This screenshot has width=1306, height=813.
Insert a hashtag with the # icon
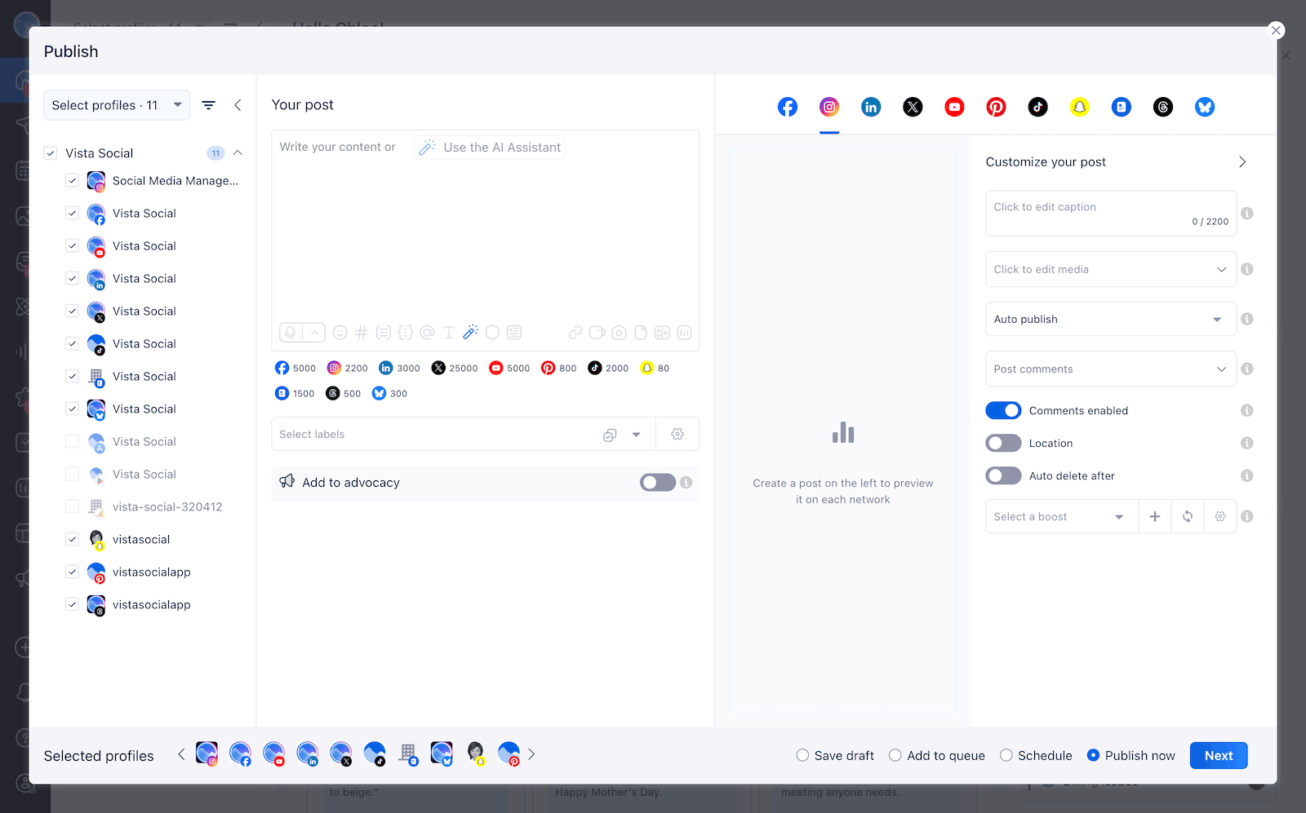pos(362,333)
